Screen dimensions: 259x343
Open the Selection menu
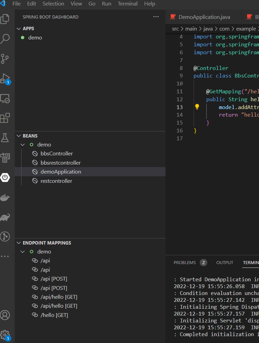tap(53, 4)
